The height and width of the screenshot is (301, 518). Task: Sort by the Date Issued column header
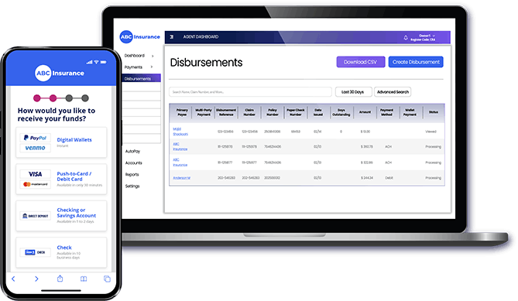[317, 112]
